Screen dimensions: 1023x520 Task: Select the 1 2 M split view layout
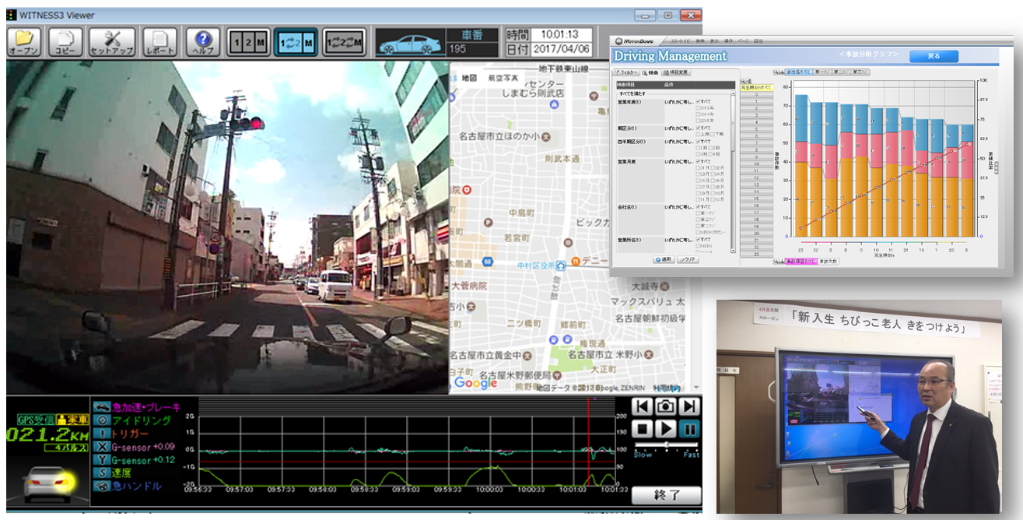click(x=248, y=43)
